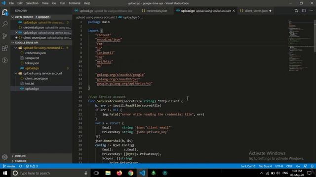
Task: Close the active upload.go service account tab
Action: [x=234, y=11]
